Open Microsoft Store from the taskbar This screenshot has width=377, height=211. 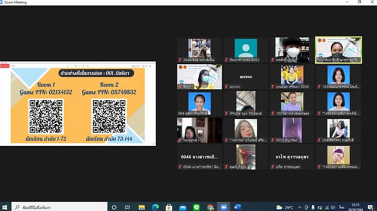169,207
